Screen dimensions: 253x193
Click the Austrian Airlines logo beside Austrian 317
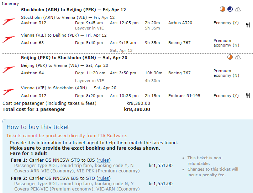(x=9, y=92)
